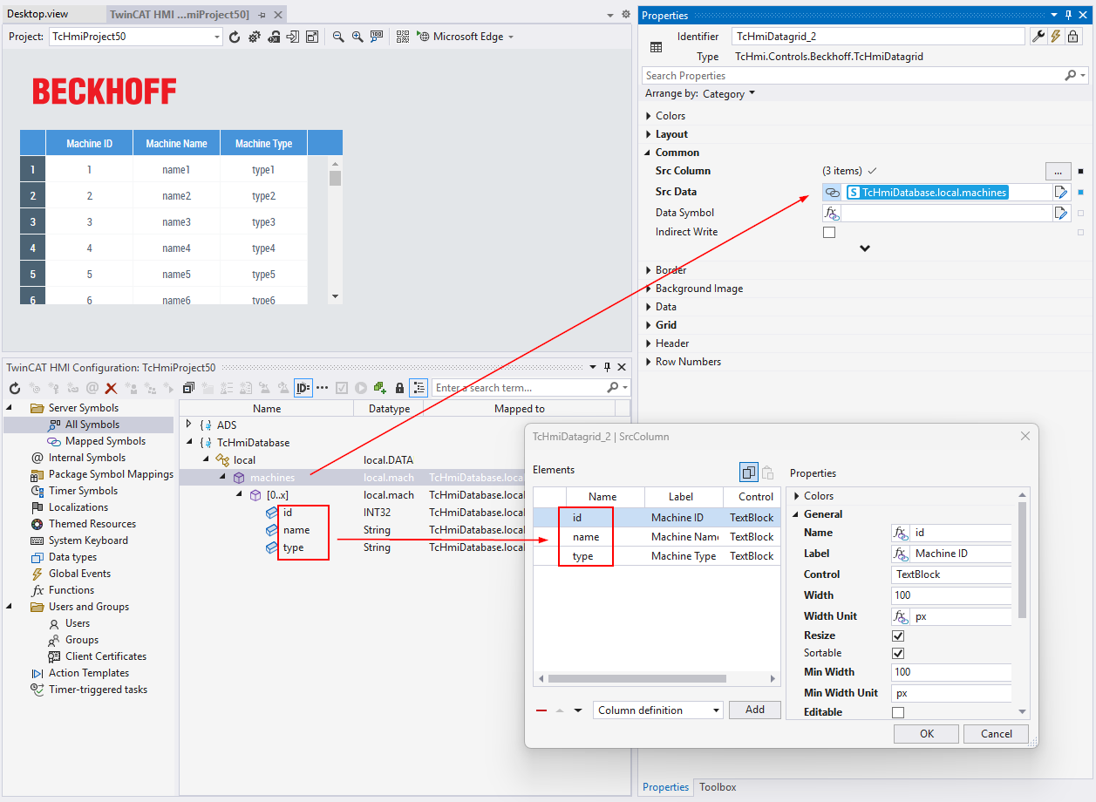This screenshot has width=1096, height=802.
Task: Click the pencil edit icon beside Src Data
Action: tap(1061, 193)
